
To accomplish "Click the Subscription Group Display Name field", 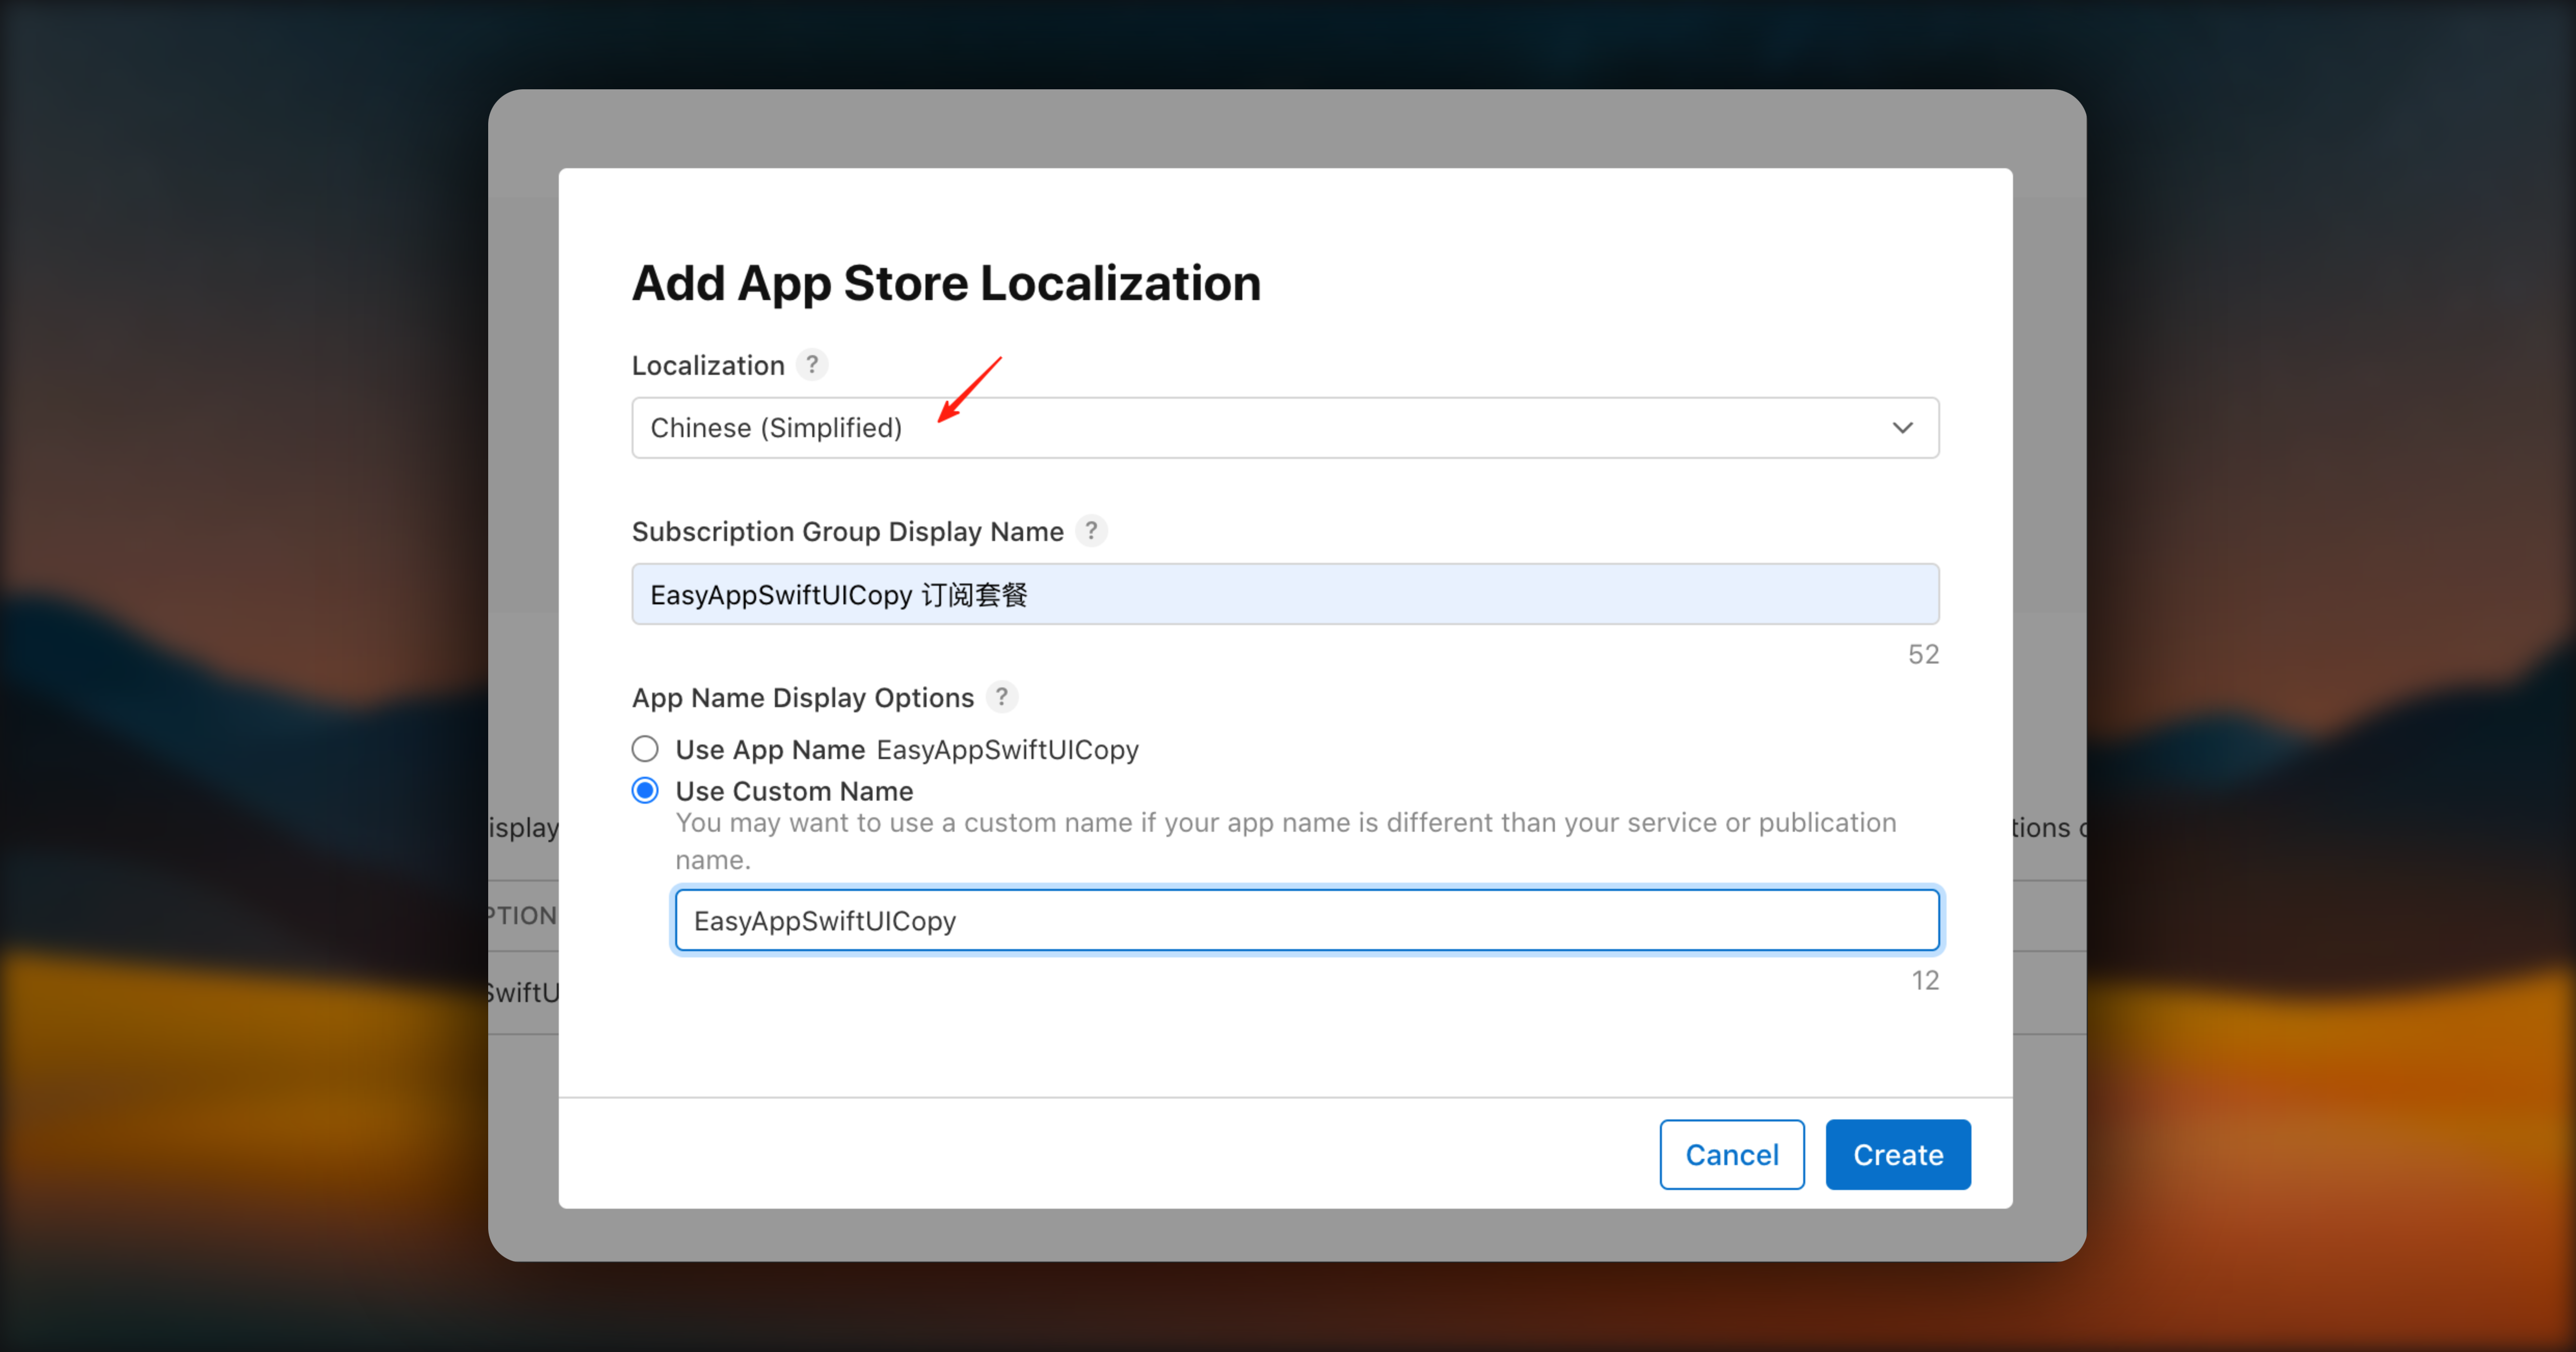I will pyautogui.click(x=1284, y=593).
